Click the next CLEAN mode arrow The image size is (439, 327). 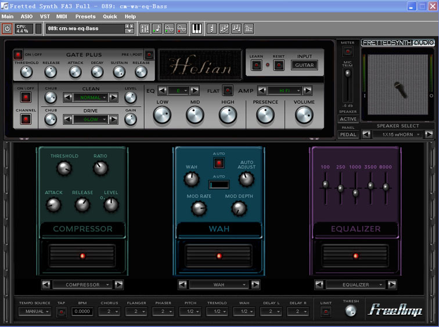click(x=113, y=98)
